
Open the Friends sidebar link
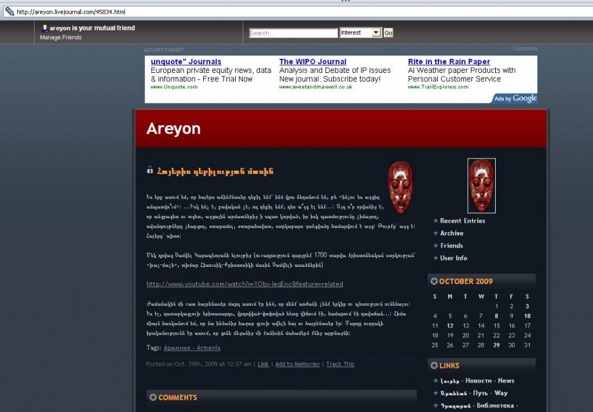452,245
